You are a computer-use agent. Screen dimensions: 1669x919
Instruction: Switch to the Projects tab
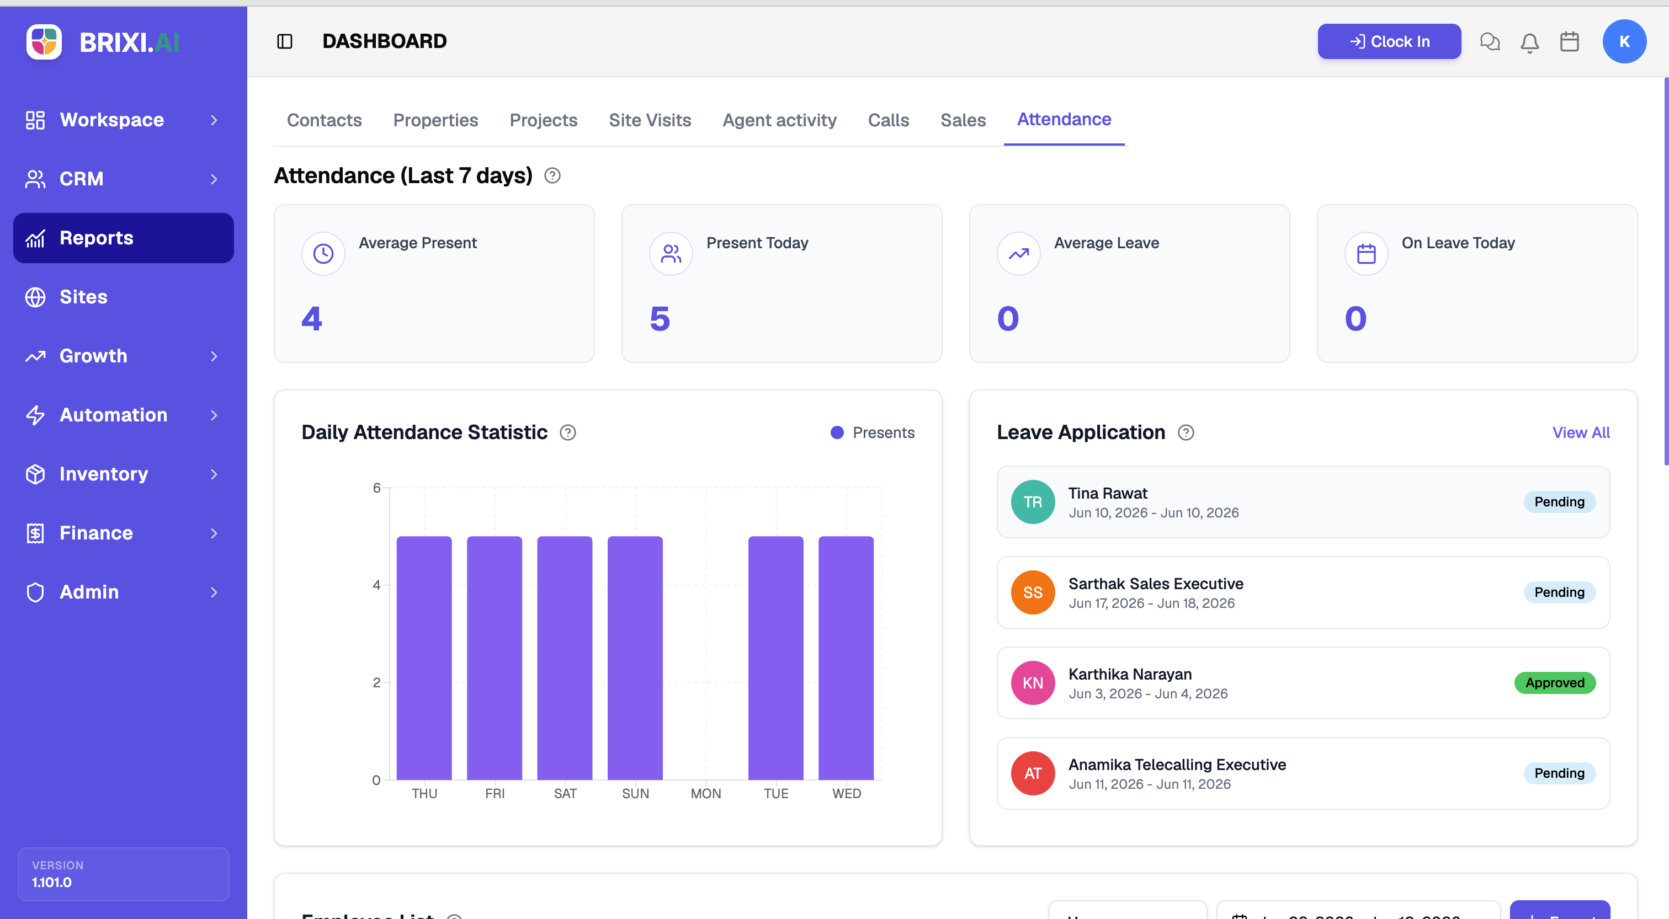click(543, 120)
